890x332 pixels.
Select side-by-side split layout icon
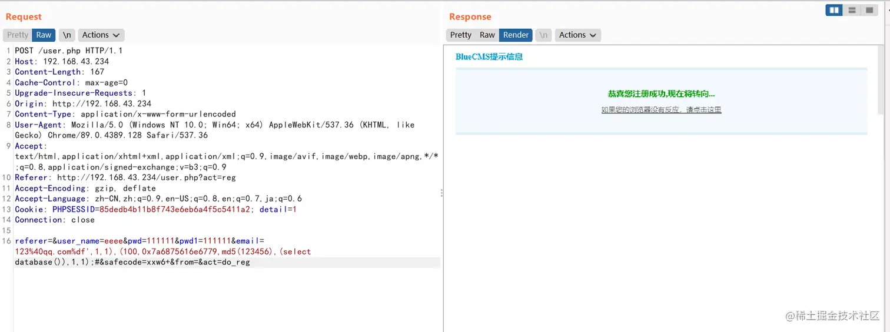(x=834, y=11)
